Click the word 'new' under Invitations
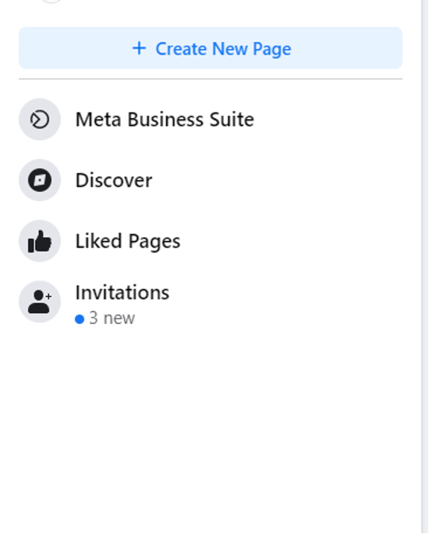429x534 pixels. tap(119, 319)
